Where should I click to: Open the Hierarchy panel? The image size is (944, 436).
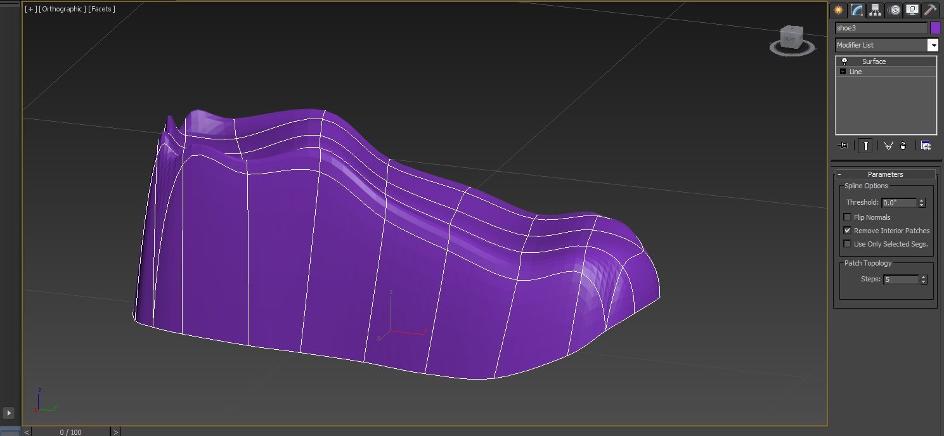[x=874, y=10]
